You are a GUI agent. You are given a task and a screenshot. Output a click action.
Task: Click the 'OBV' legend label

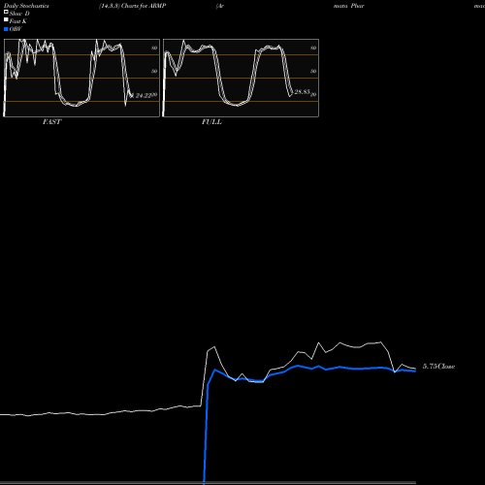(16, 29)
